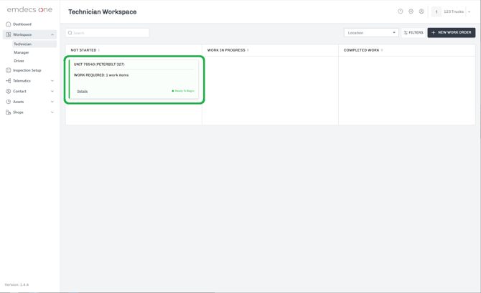Collapse the Workspace menu chevron
The height and width of the screenshot is (293, 481).
click(52, 34)
